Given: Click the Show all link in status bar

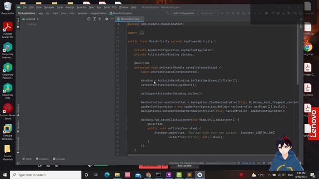Looking at the screenshot, I should (x=248, y=163).
